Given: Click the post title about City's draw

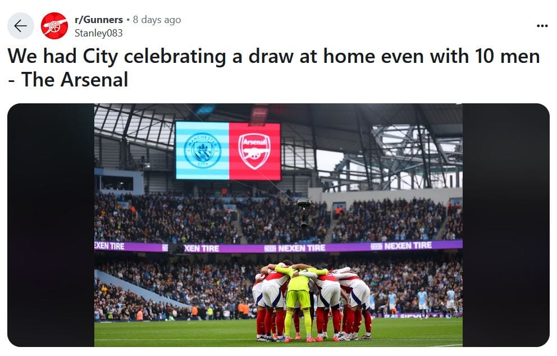Looking at the screenshot, I should (x=273, y=67).
